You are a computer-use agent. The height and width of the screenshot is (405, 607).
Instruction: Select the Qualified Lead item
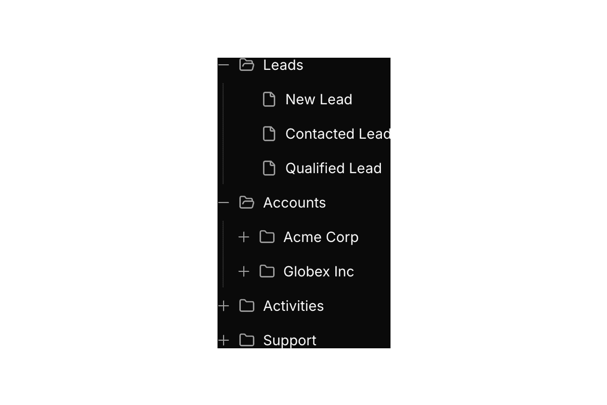(333, 168)
